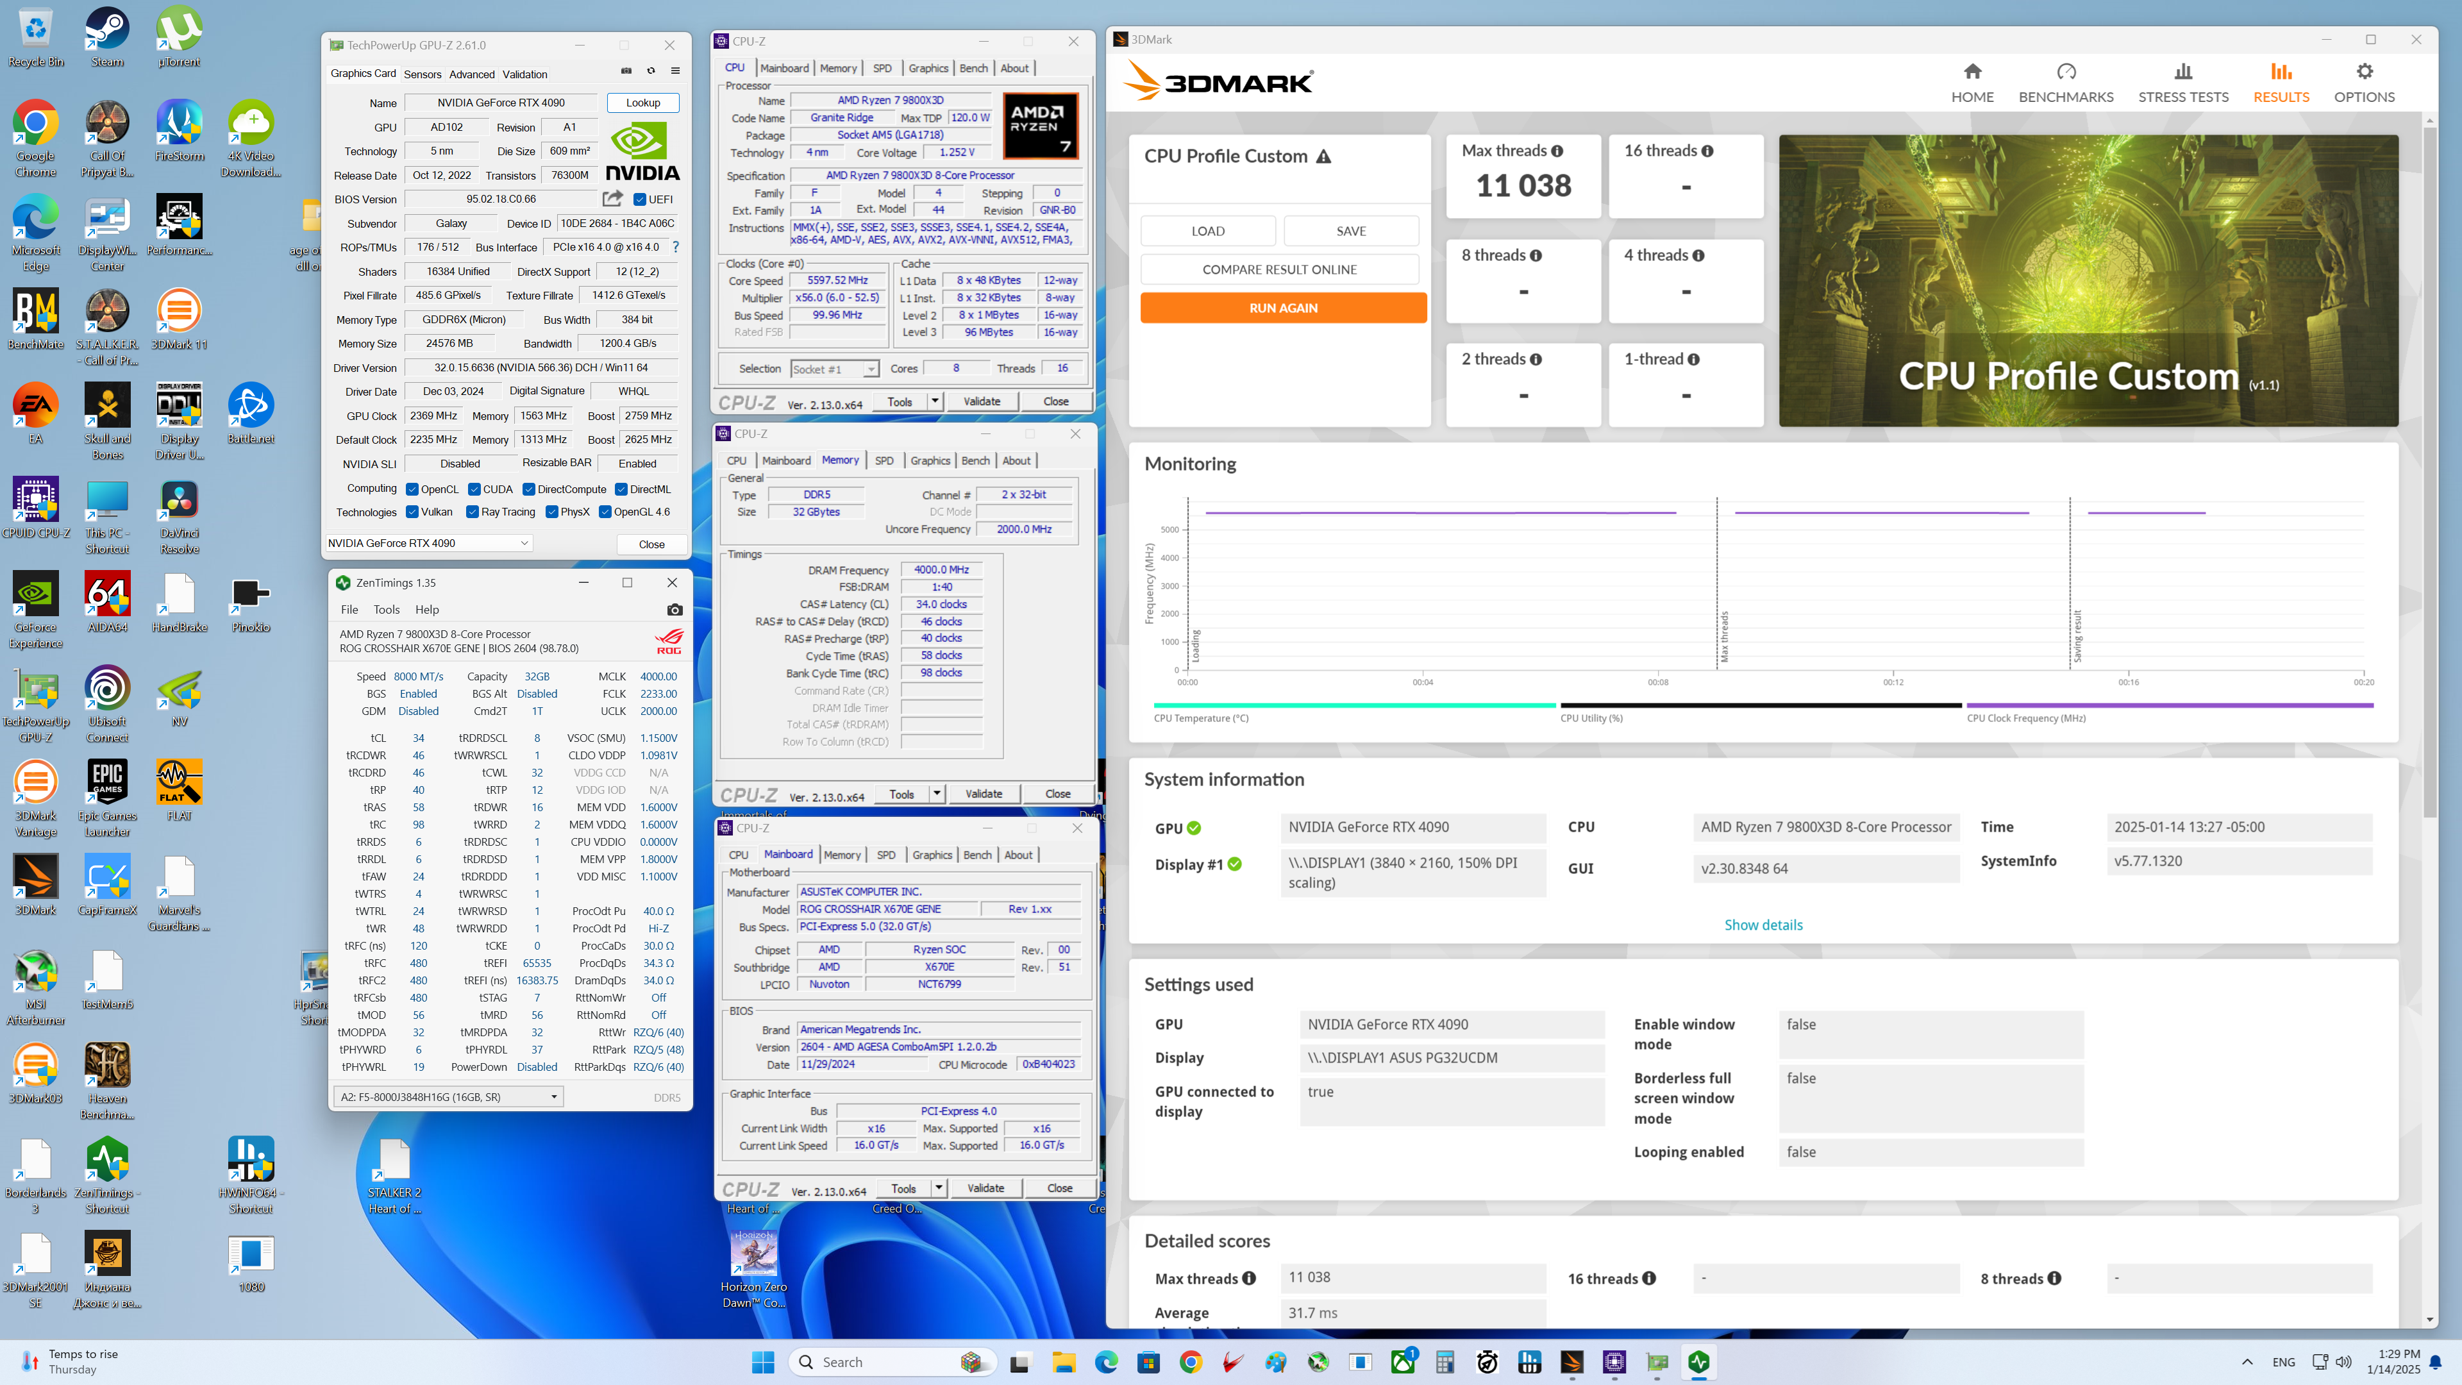
Task: Click the CPU Utility legend bar in Monitoring
Action: (1761, 705)
